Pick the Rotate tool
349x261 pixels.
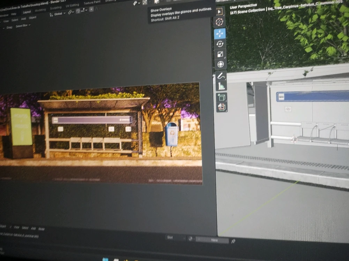point(220,44)
